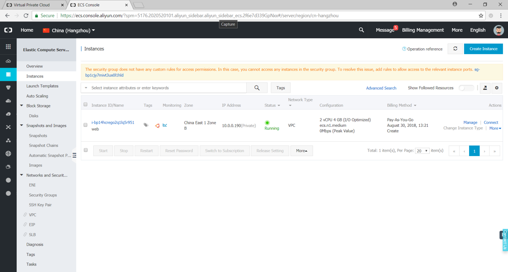Click the crossed-arrows network icon in dark sidebar
Image resolution: width=508 pixels, height=272 pixels.
pyautogui.click(x=8, y=127)
